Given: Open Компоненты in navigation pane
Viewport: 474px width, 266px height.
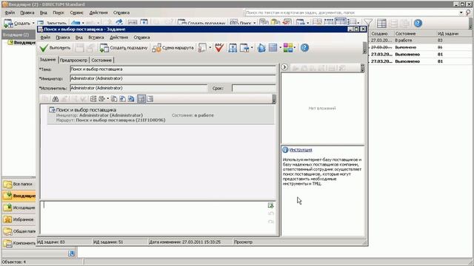Looking at the screenshot, I should point(19,243).
